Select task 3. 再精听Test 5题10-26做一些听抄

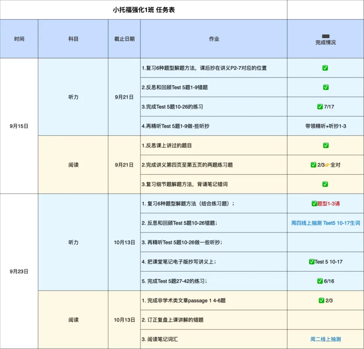click(214, 242)
